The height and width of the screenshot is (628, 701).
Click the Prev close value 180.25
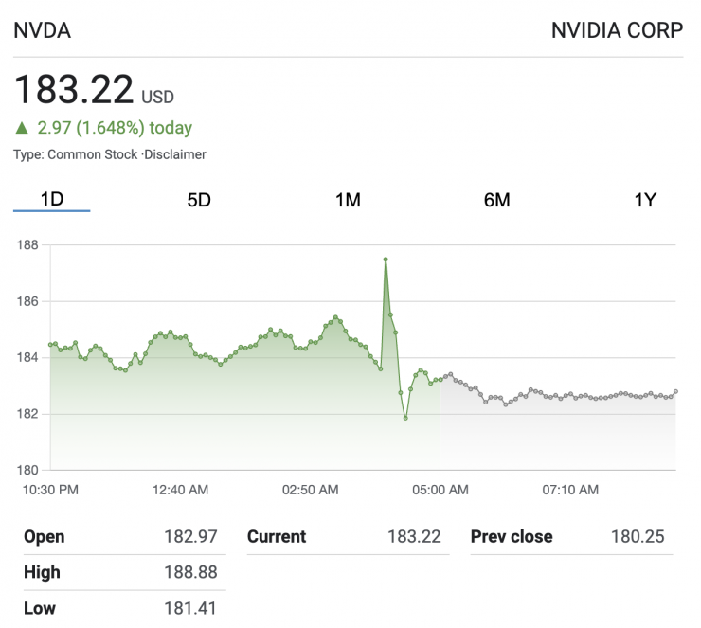tap(638, 537)
